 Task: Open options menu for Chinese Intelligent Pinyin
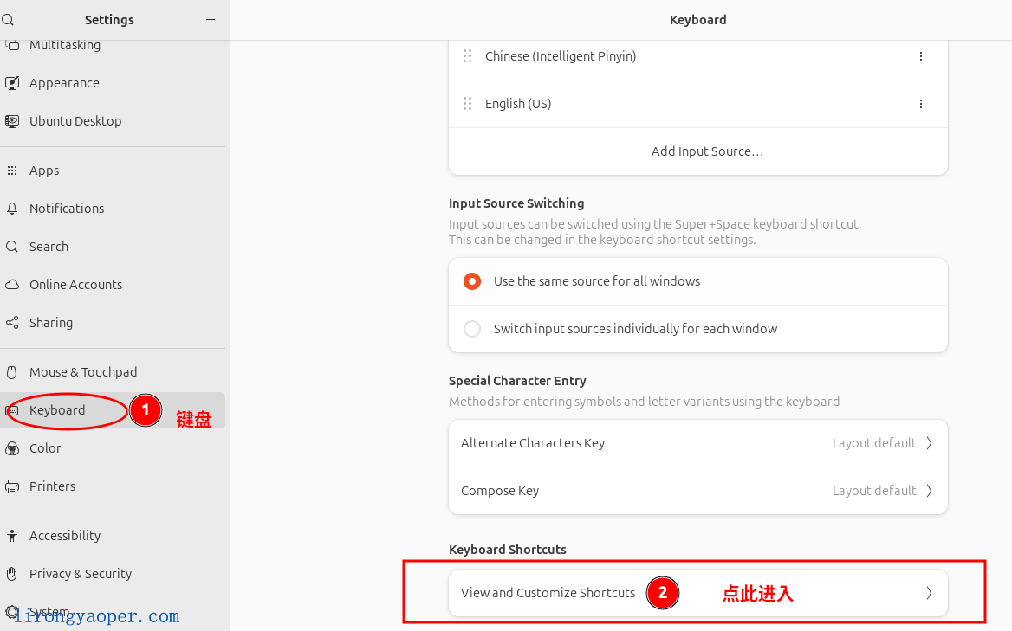point(920,55)
